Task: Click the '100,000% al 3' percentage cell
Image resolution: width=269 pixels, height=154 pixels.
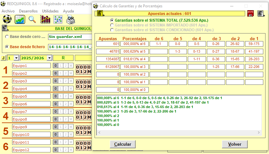Action: point(134,67)
